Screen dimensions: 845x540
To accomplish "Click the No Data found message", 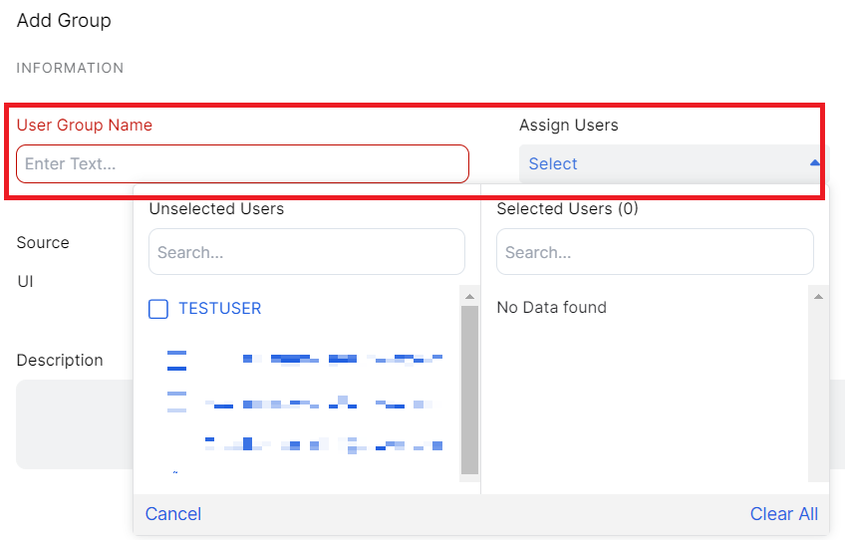I will pyautogui.click(x=551, y=308).
